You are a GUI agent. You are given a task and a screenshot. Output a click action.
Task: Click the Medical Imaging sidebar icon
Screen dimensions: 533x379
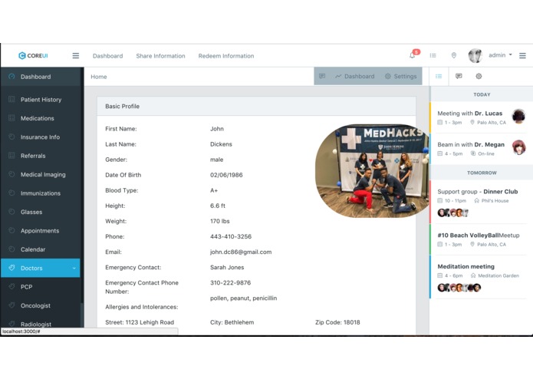click(x=12, y=173)
